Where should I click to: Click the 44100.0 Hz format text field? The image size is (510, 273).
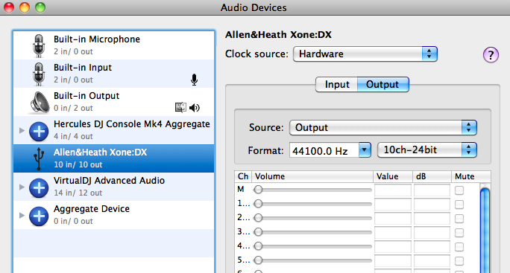tap(324, 150)
